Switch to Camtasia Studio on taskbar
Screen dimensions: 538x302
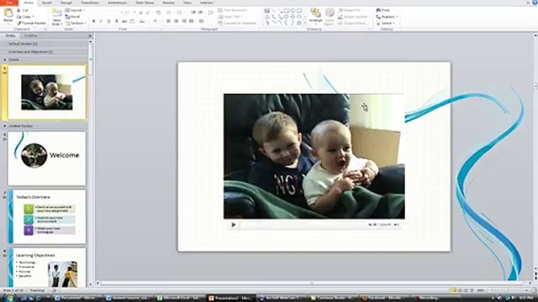333,299
